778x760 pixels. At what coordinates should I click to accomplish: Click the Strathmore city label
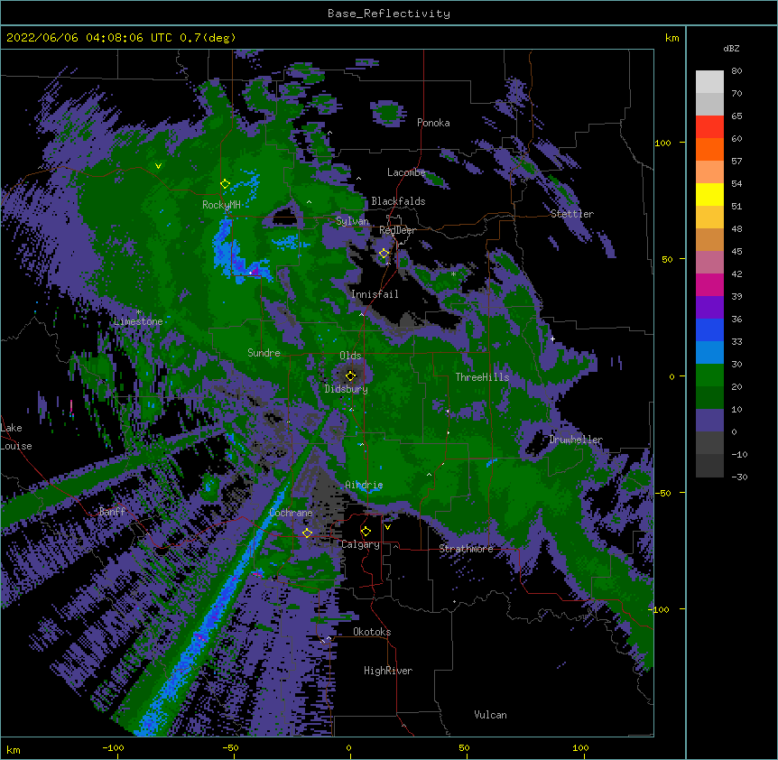[x=466, y=548]
